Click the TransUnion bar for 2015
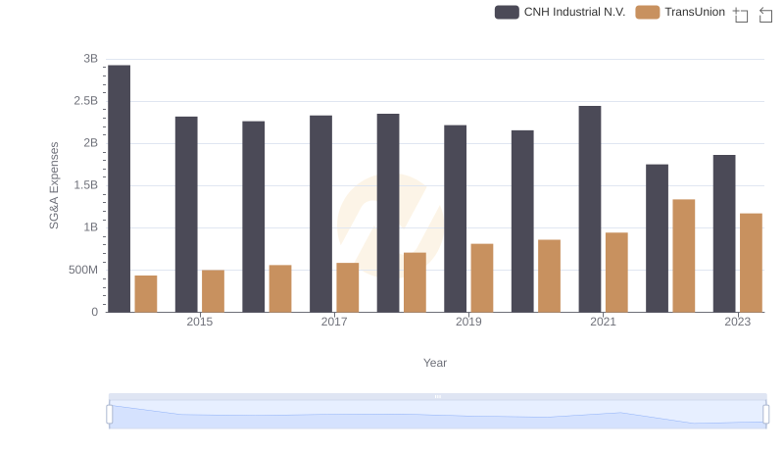This screenshot has height=452, width=784. pos(213,291)
